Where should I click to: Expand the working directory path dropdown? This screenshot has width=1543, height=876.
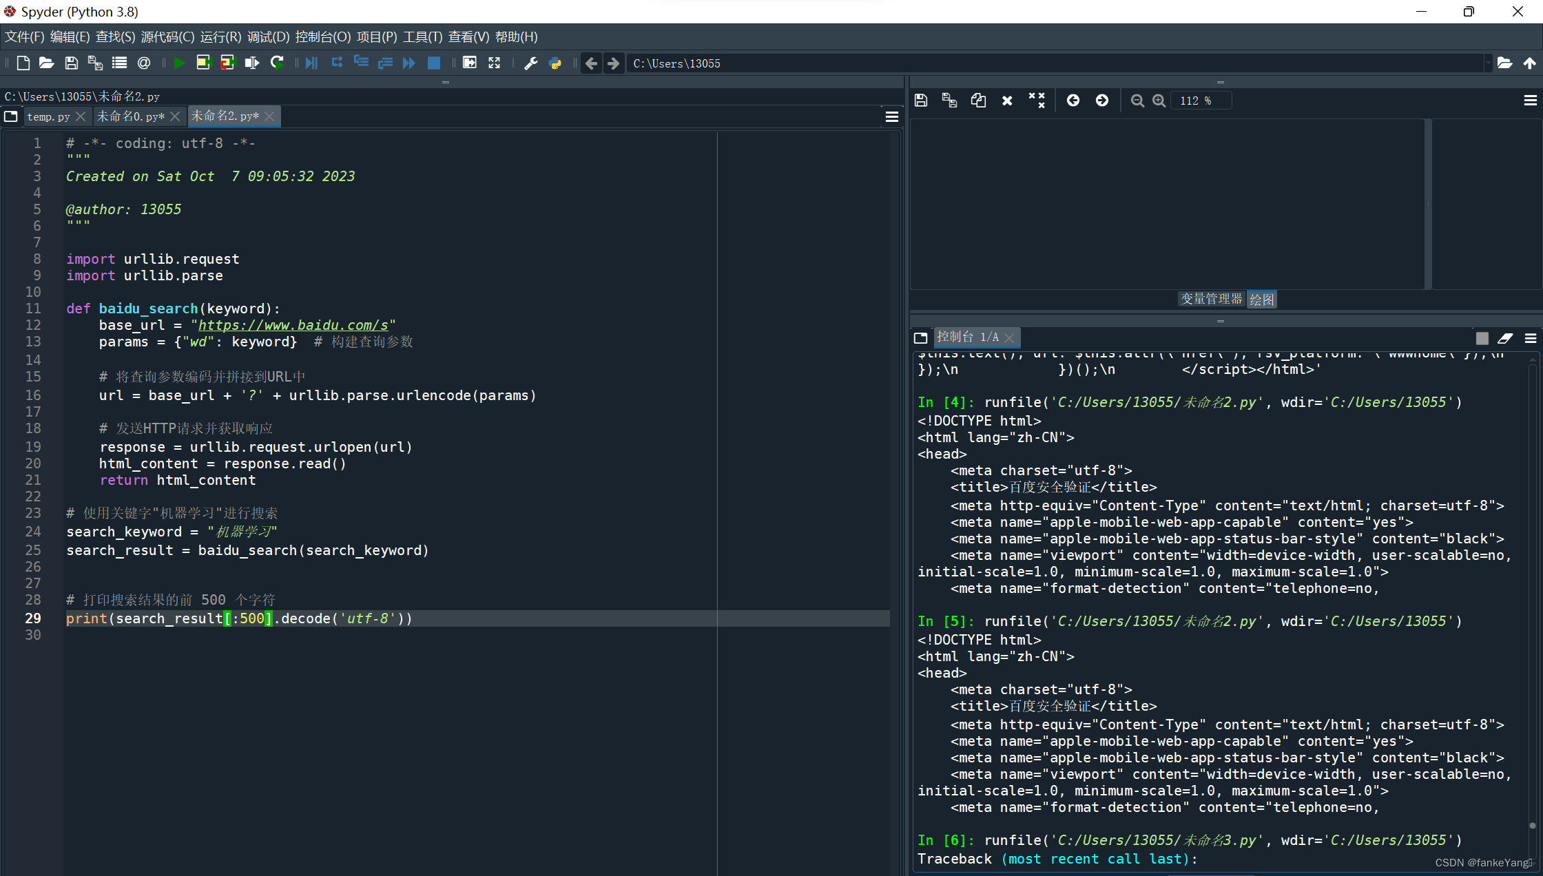tap(1488, 63)
